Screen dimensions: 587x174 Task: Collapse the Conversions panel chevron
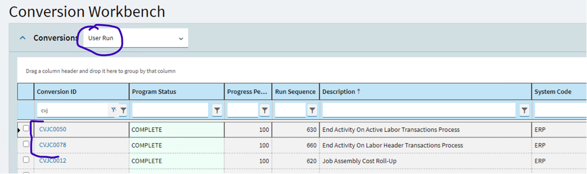(x=22, y=38)
